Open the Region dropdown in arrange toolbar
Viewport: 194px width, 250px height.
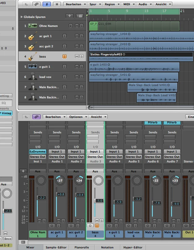(x=111, y=4)
